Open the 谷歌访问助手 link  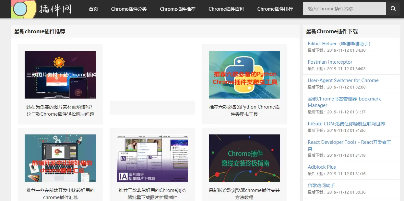tap(321, 185)
